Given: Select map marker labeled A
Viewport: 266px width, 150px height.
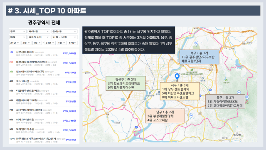Looking at the screenshot, I should coord(239,92).
